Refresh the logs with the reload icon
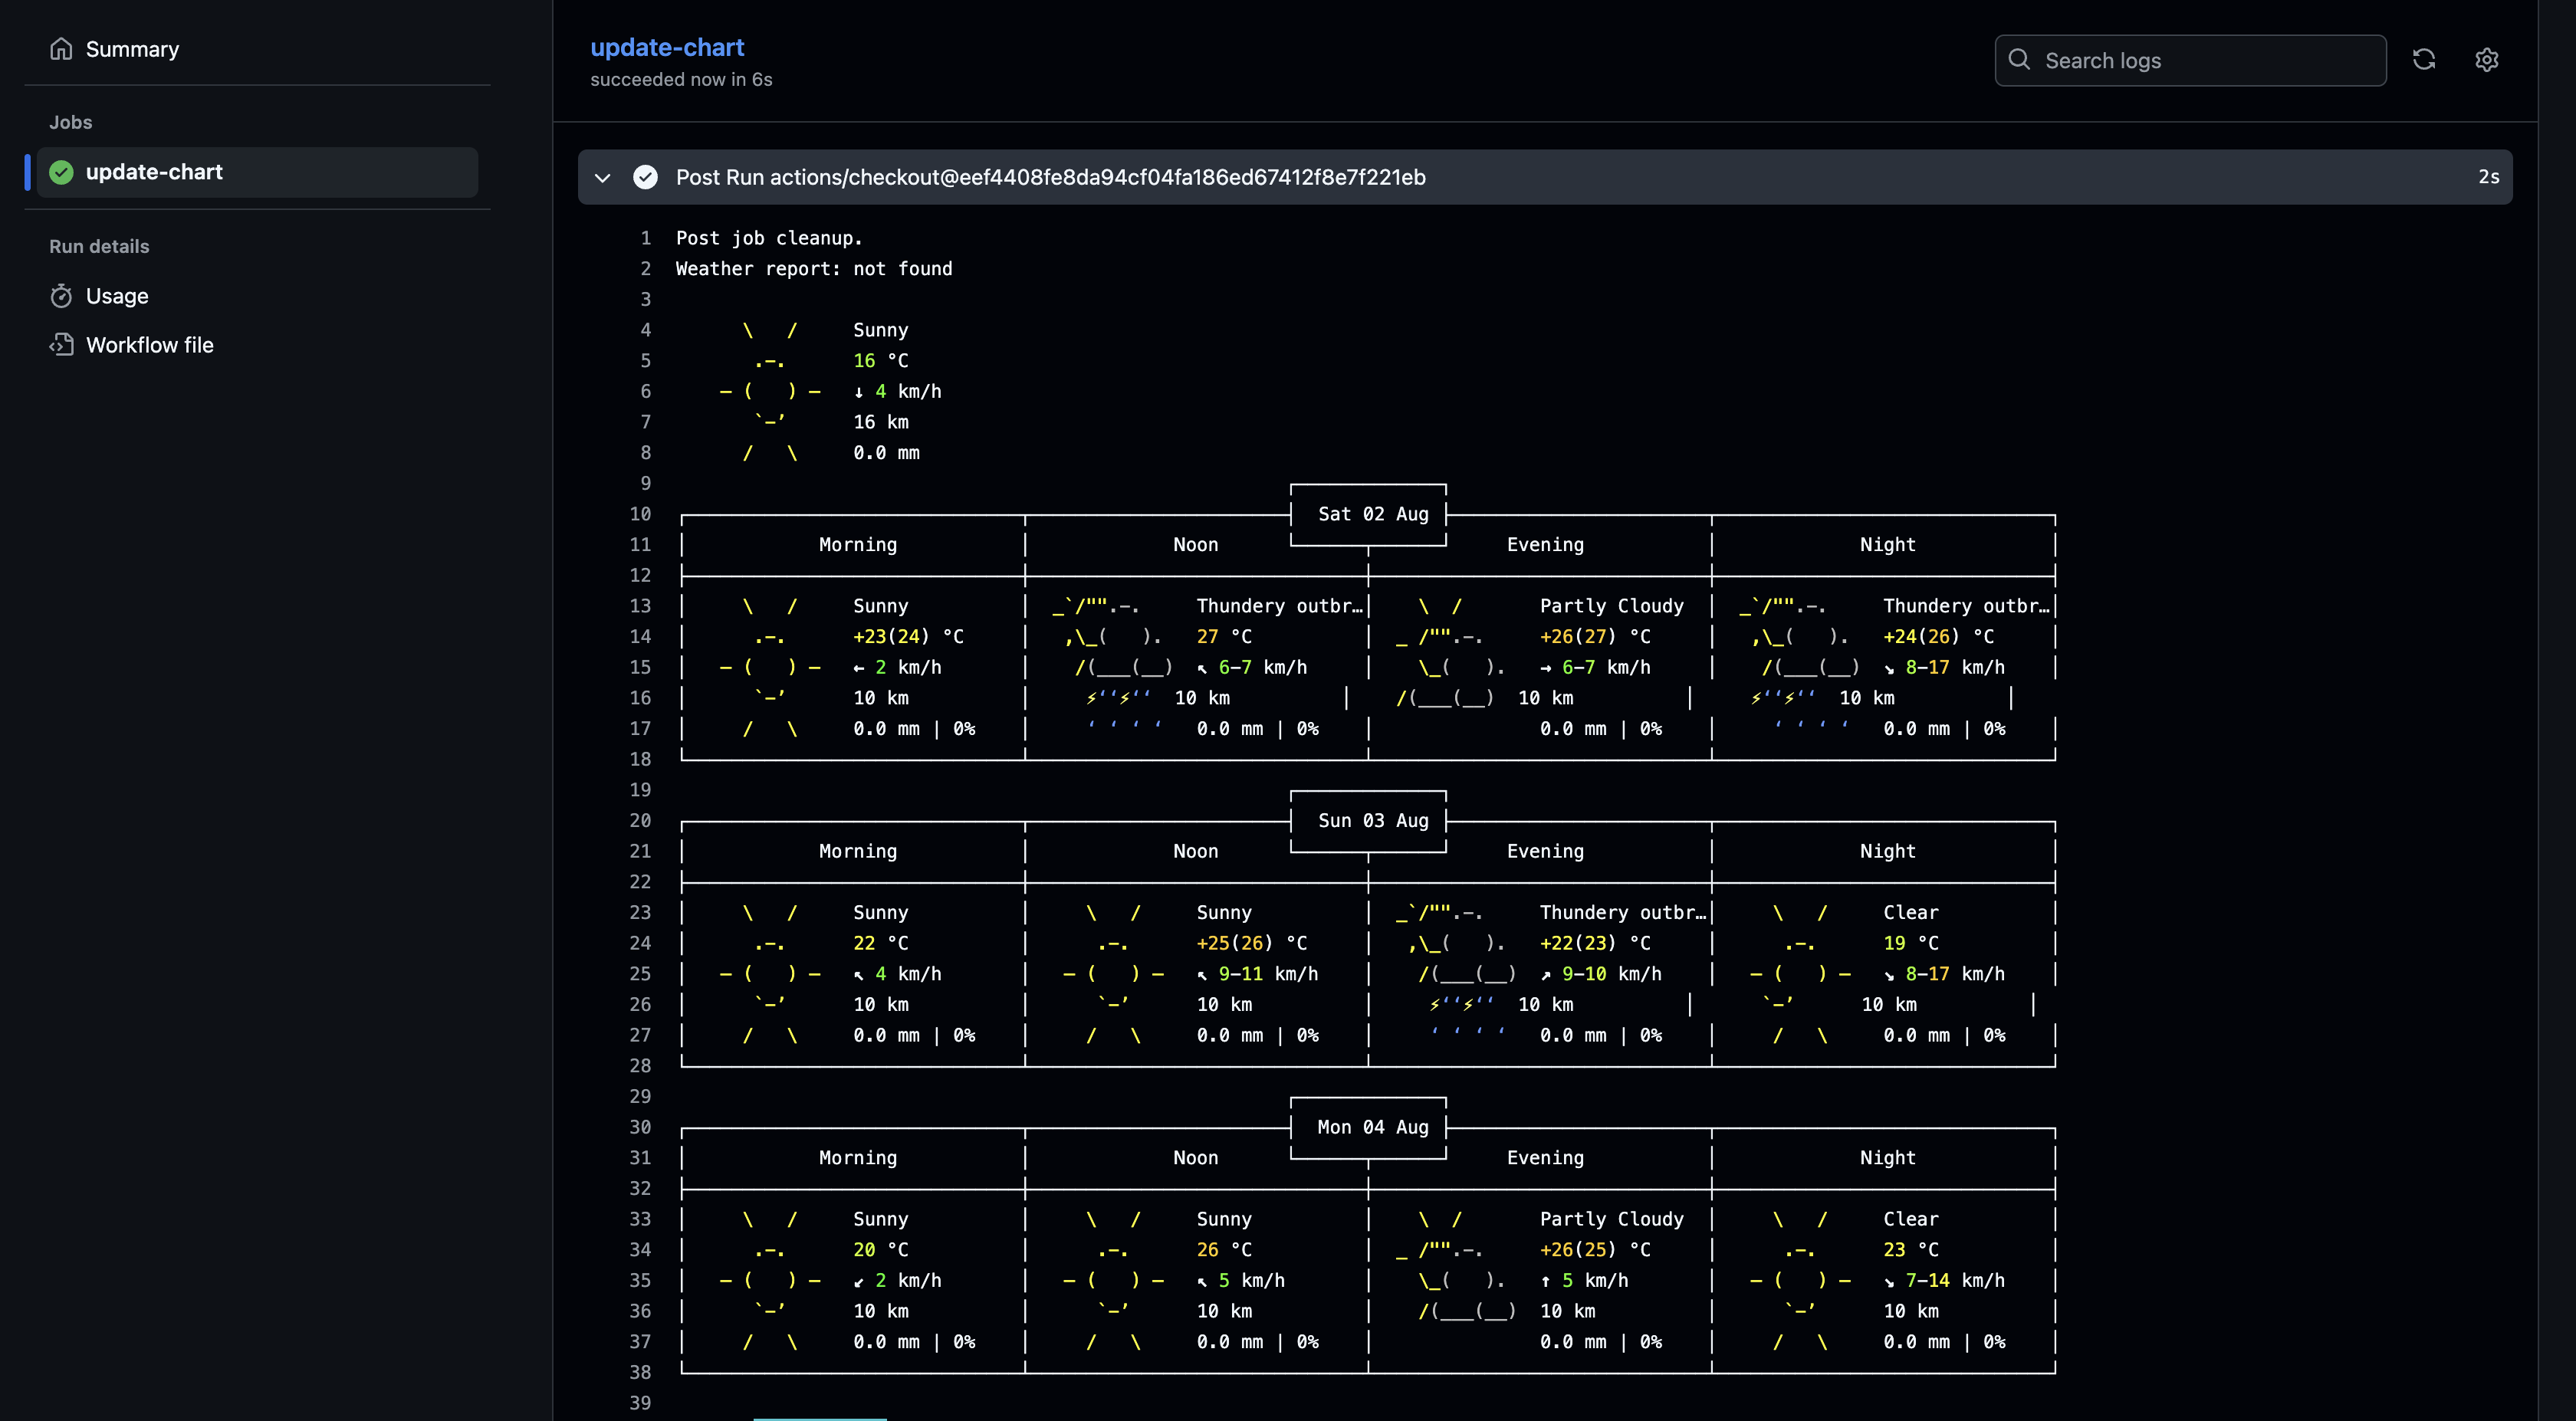This screenshot has width=2576, height=1421. coord(2424,60)
